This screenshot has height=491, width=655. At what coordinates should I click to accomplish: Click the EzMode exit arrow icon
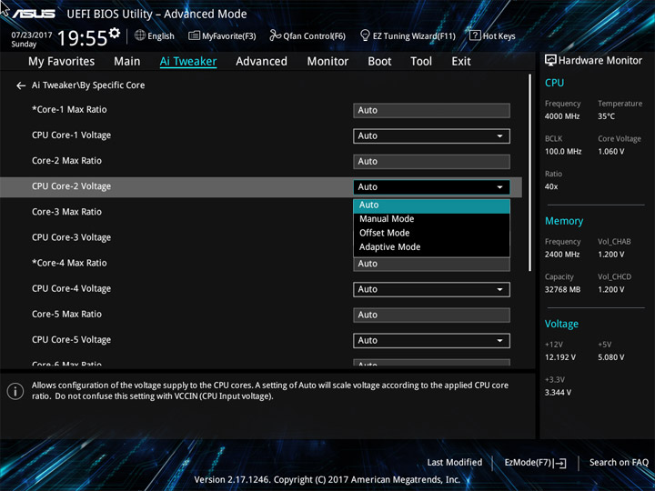559,463
